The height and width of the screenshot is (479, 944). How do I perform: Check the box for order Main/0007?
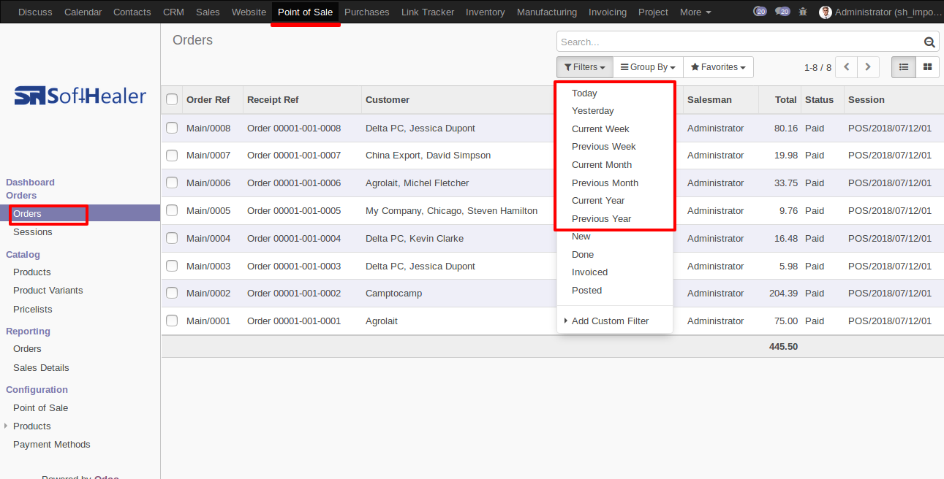point(172,156)
